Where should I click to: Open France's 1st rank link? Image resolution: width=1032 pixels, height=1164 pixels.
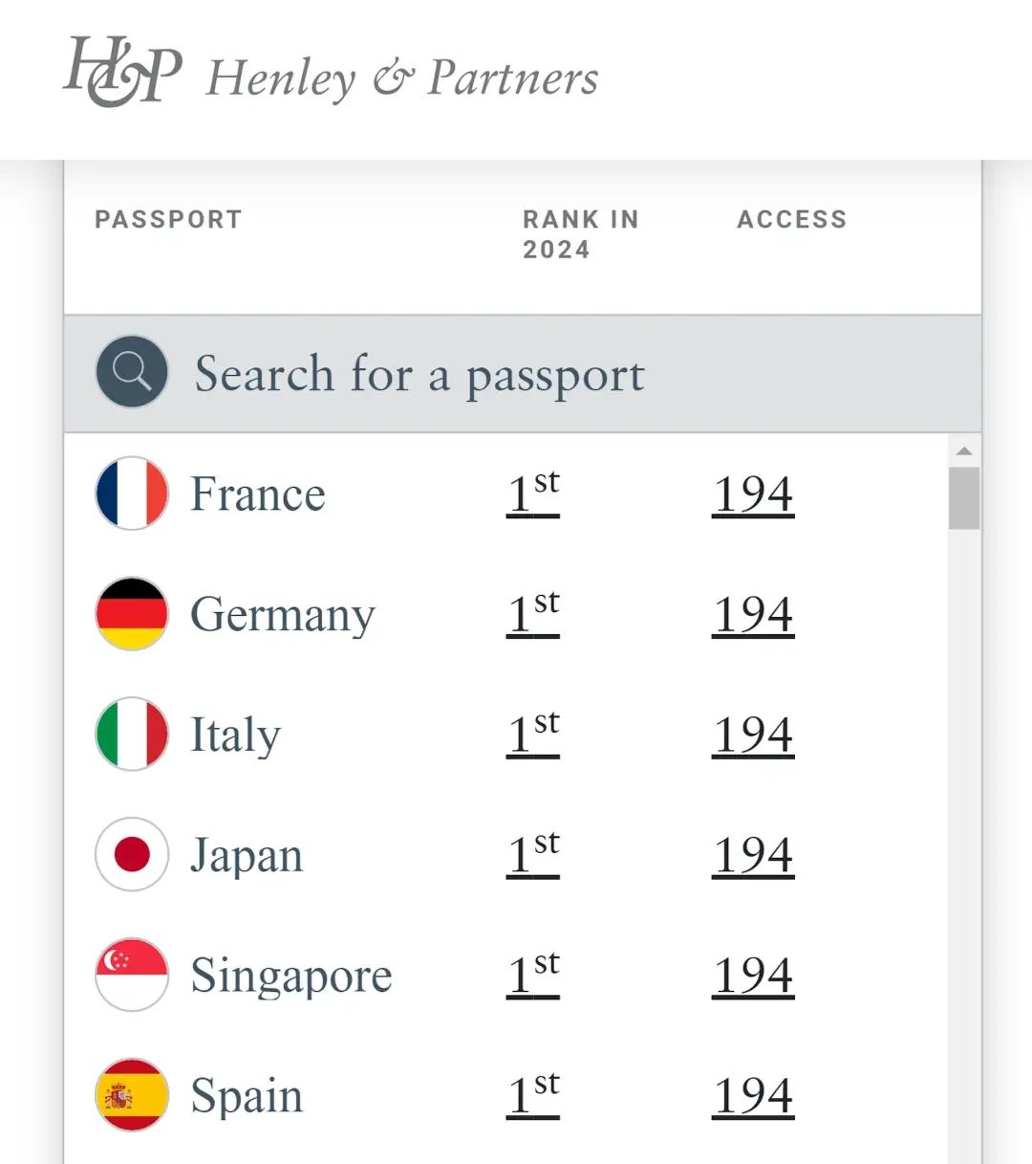tap(533, 494)
